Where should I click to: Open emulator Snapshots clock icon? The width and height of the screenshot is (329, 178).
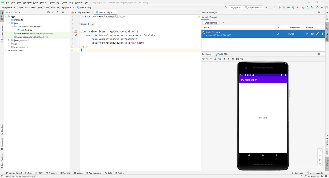coord(242,59)
